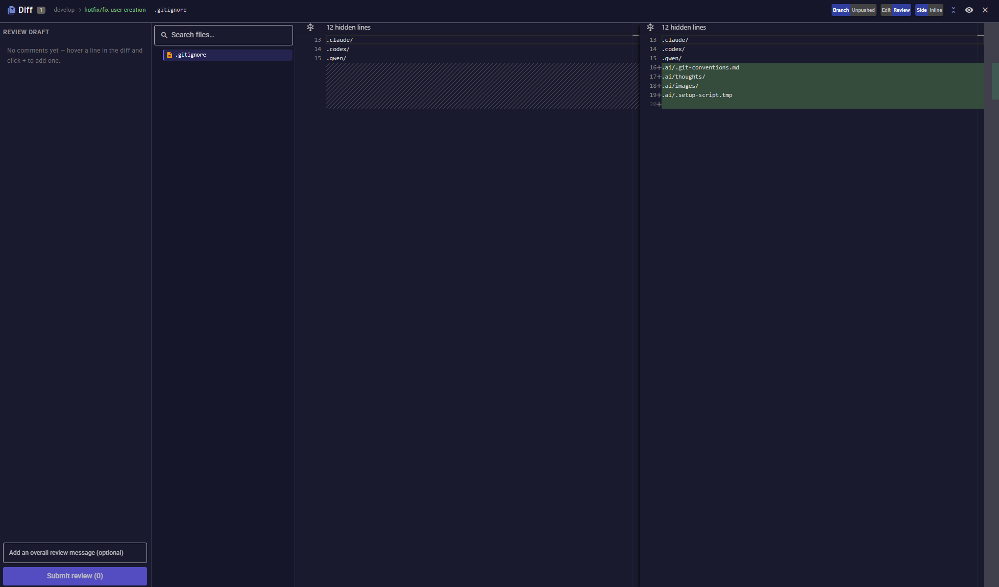Expand hidden lines in right pane
999x587 pixels.
(650, 28)
